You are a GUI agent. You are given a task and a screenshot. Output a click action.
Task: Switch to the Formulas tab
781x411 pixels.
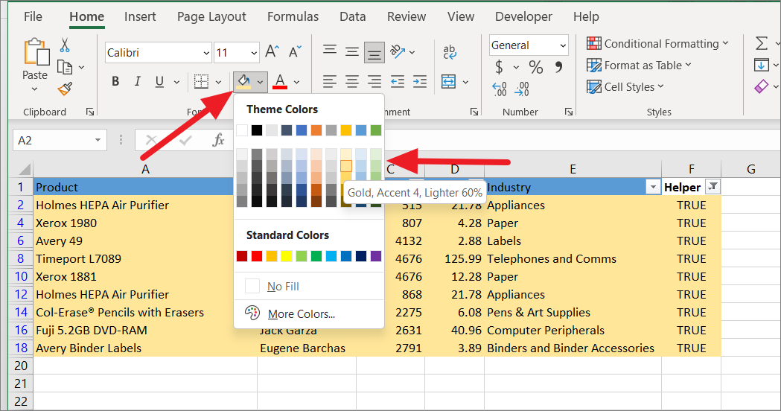[293, 16]
